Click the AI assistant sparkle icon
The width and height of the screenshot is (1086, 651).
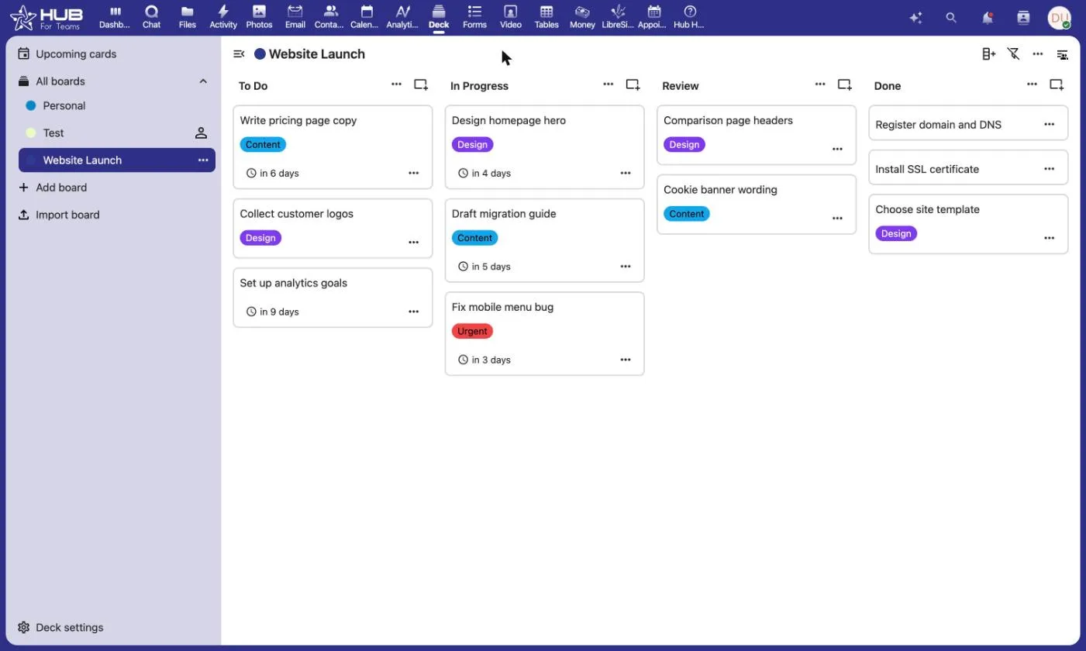click(915, 17)
